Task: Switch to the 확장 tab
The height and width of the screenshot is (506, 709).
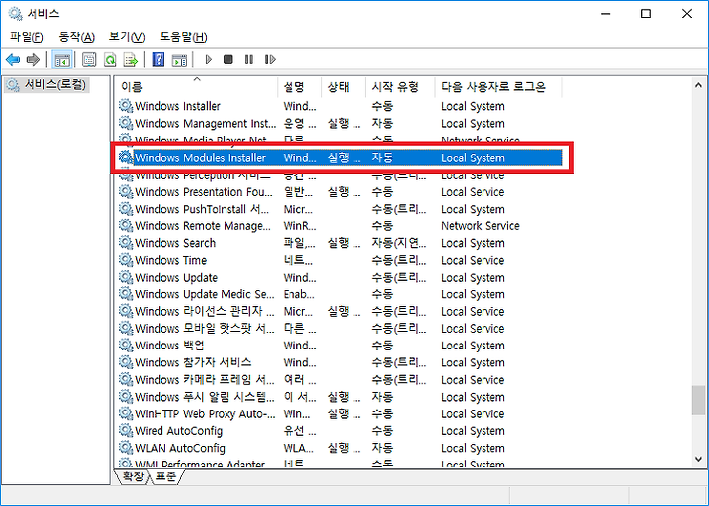Action: 133,476
